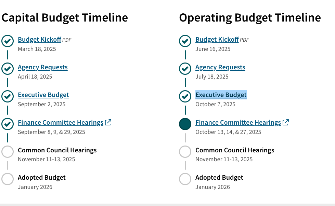This screenshot has width=335, height=206.
Task: Click Operating Executive Budget checkmark icon
Action: tap(185, 96)
